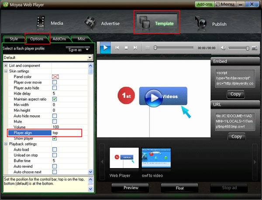Viewport: 262px width, 200px height.
Task: Copy the URL text
Action: pos(236,137)
